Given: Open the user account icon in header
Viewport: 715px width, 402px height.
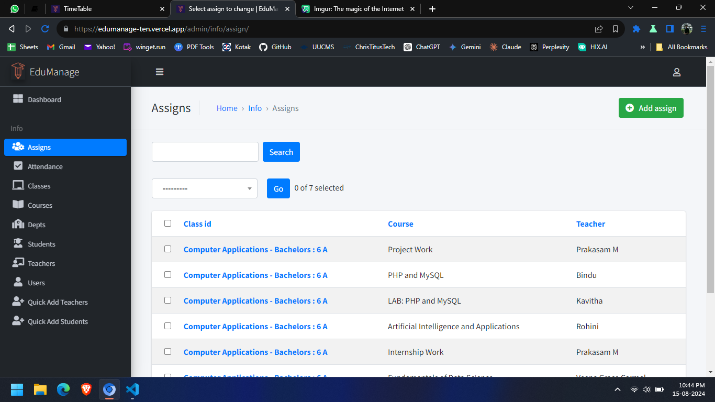Looking at the screenshot, I should pyautogui.click(x=677, y=72).
